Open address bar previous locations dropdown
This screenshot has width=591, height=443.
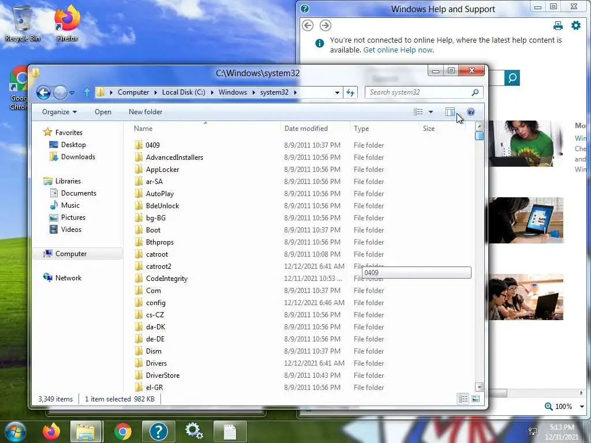click(337, 92)
